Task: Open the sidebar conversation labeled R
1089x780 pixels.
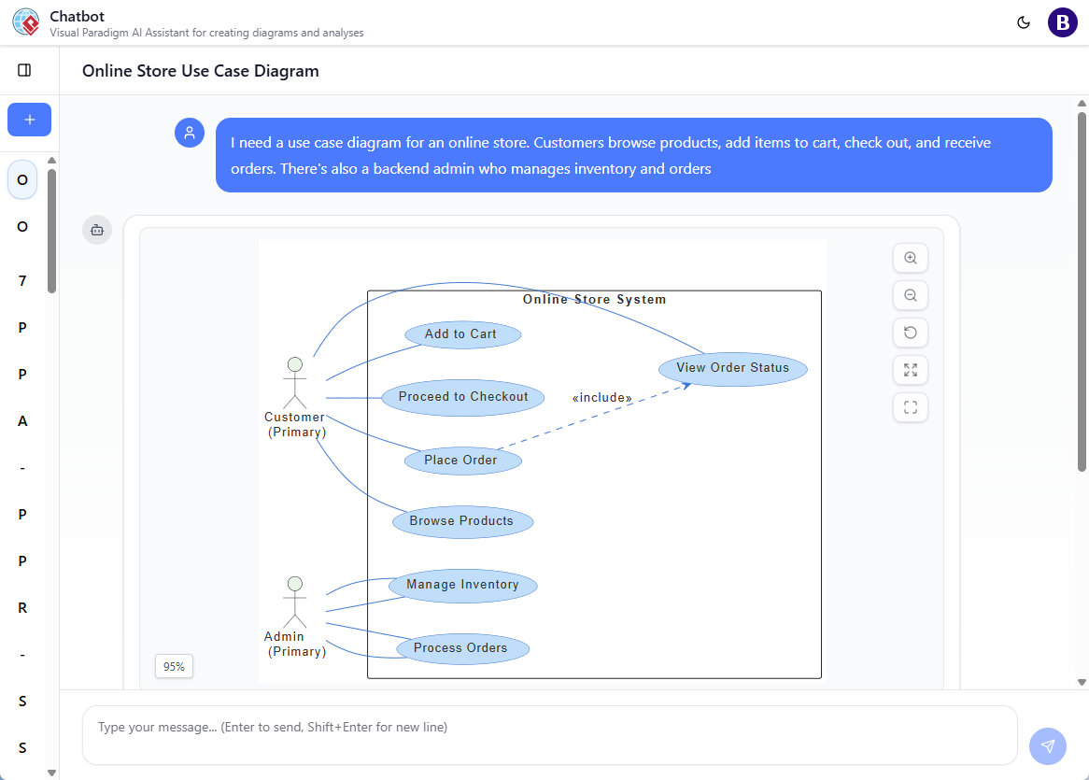Action: coord(21,607)
